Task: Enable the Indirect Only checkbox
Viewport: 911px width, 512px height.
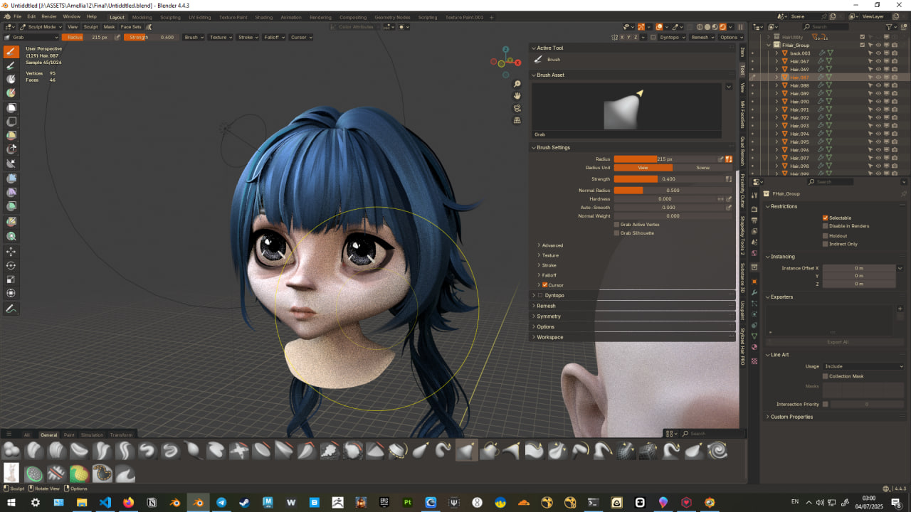Action: tap(826, 244)
